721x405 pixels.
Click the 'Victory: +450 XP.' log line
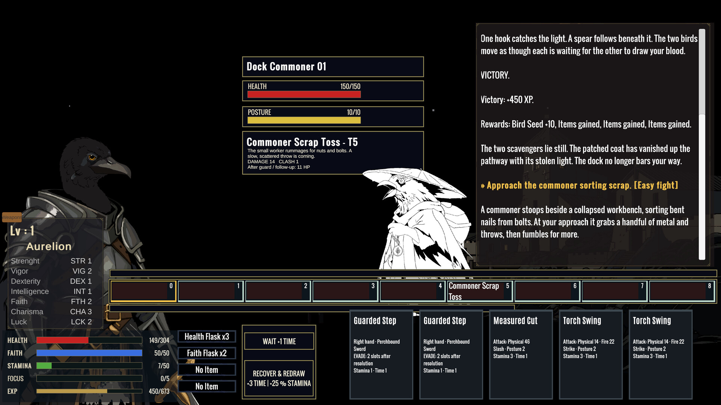(507, 100)
